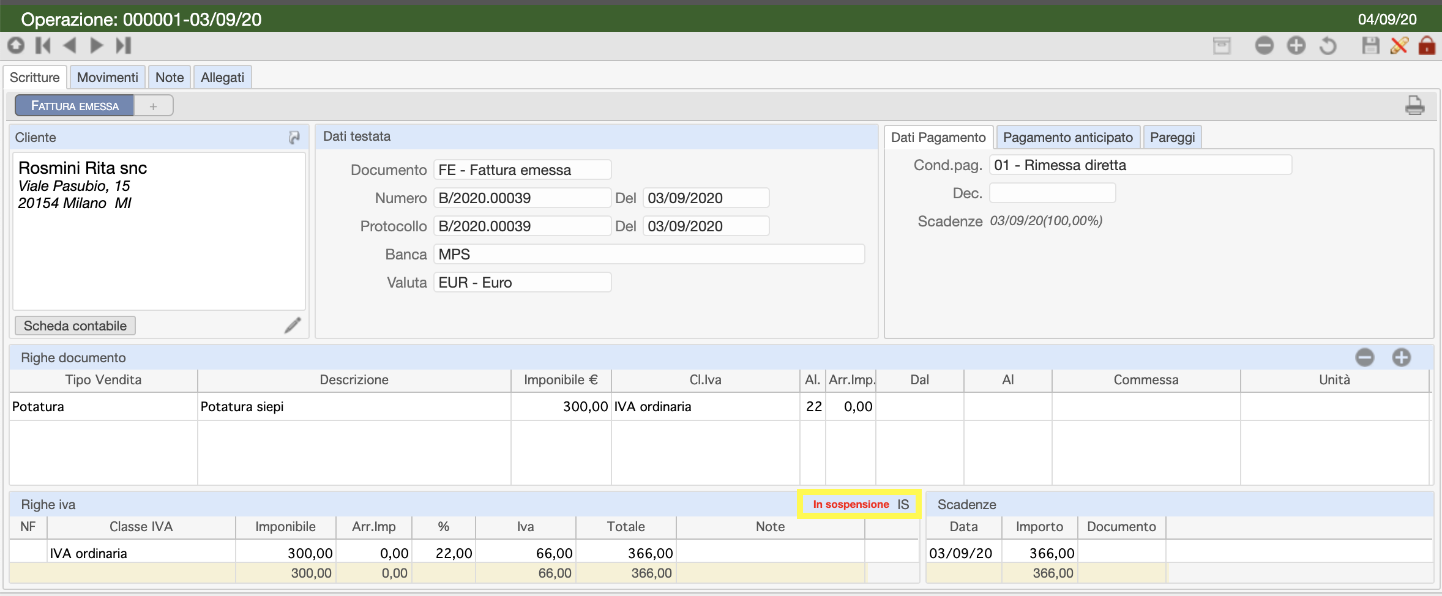Click the Commessa column header
This screenshot has width=1442, height=596.
1146,380
